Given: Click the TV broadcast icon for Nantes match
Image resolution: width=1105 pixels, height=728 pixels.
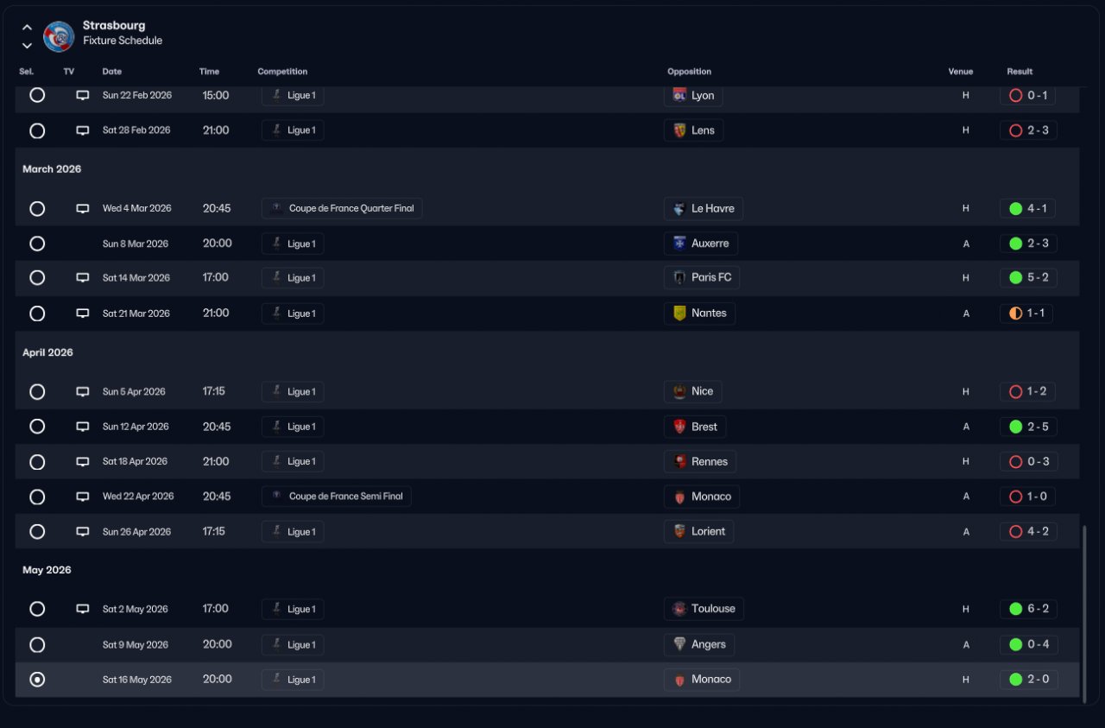Looking at the screenshot, I should pos(83,313).
